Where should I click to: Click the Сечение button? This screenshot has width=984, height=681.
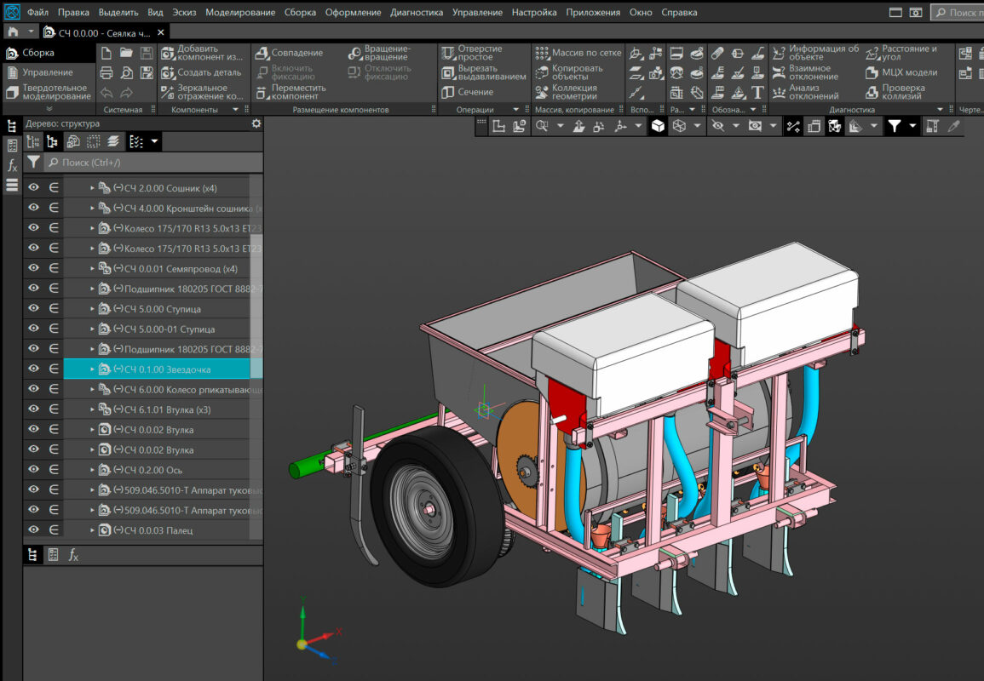click(467, 92)
